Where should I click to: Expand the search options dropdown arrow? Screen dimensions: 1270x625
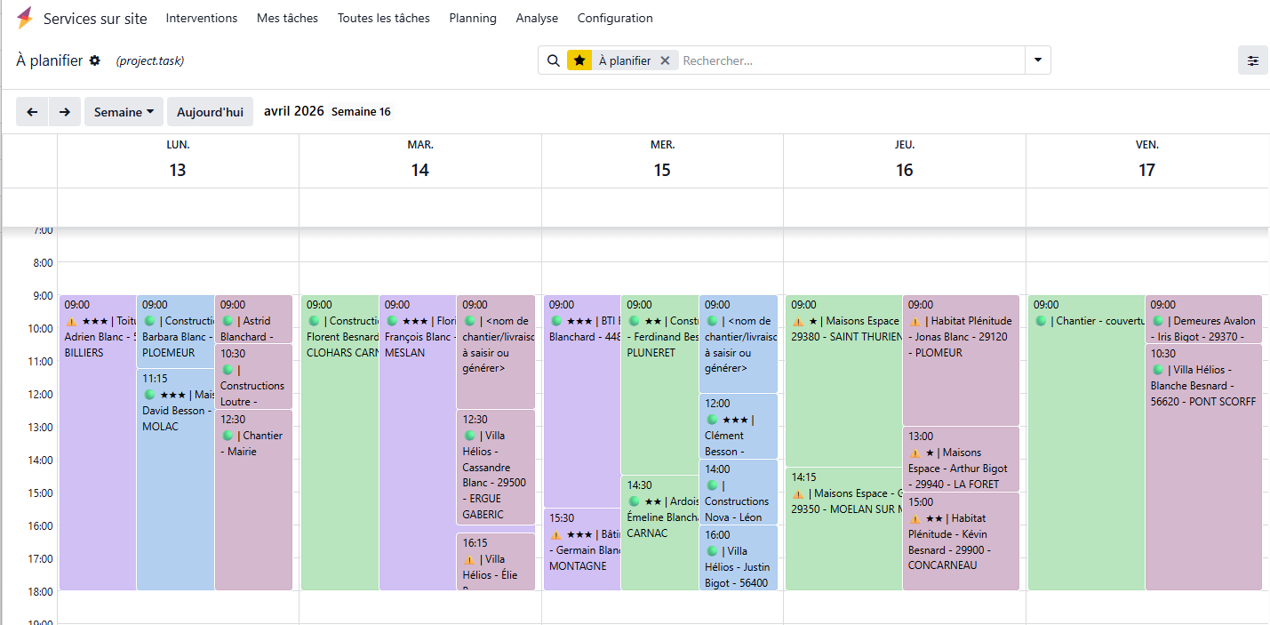(1037, 60)
